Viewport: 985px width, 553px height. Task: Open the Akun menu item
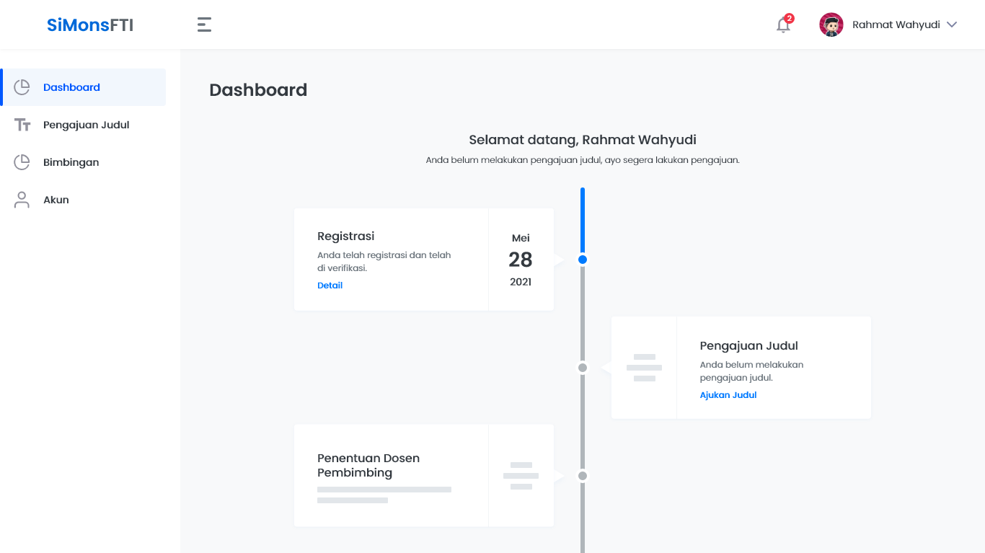pyautogui.click(x=56, y=200)
